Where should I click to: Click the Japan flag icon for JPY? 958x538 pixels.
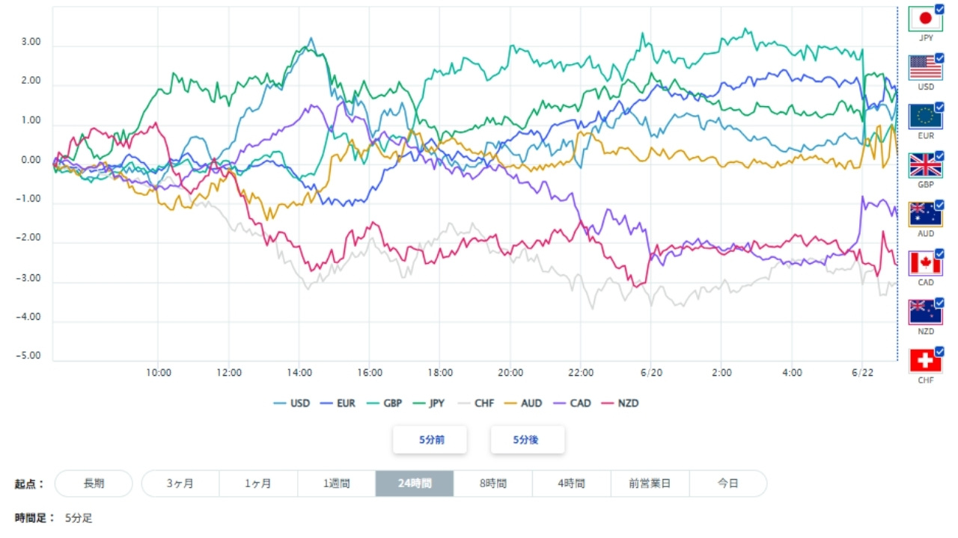point(926,19)
